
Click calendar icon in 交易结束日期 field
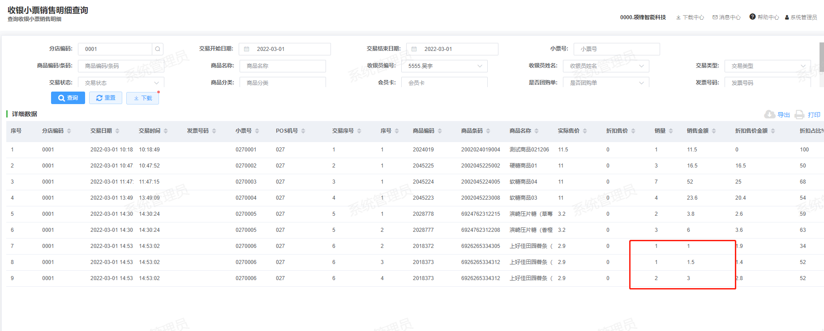414,49
